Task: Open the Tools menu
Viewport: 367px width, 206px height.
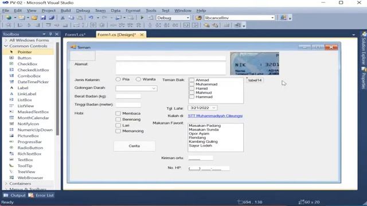Action: [x=151, y=10]
